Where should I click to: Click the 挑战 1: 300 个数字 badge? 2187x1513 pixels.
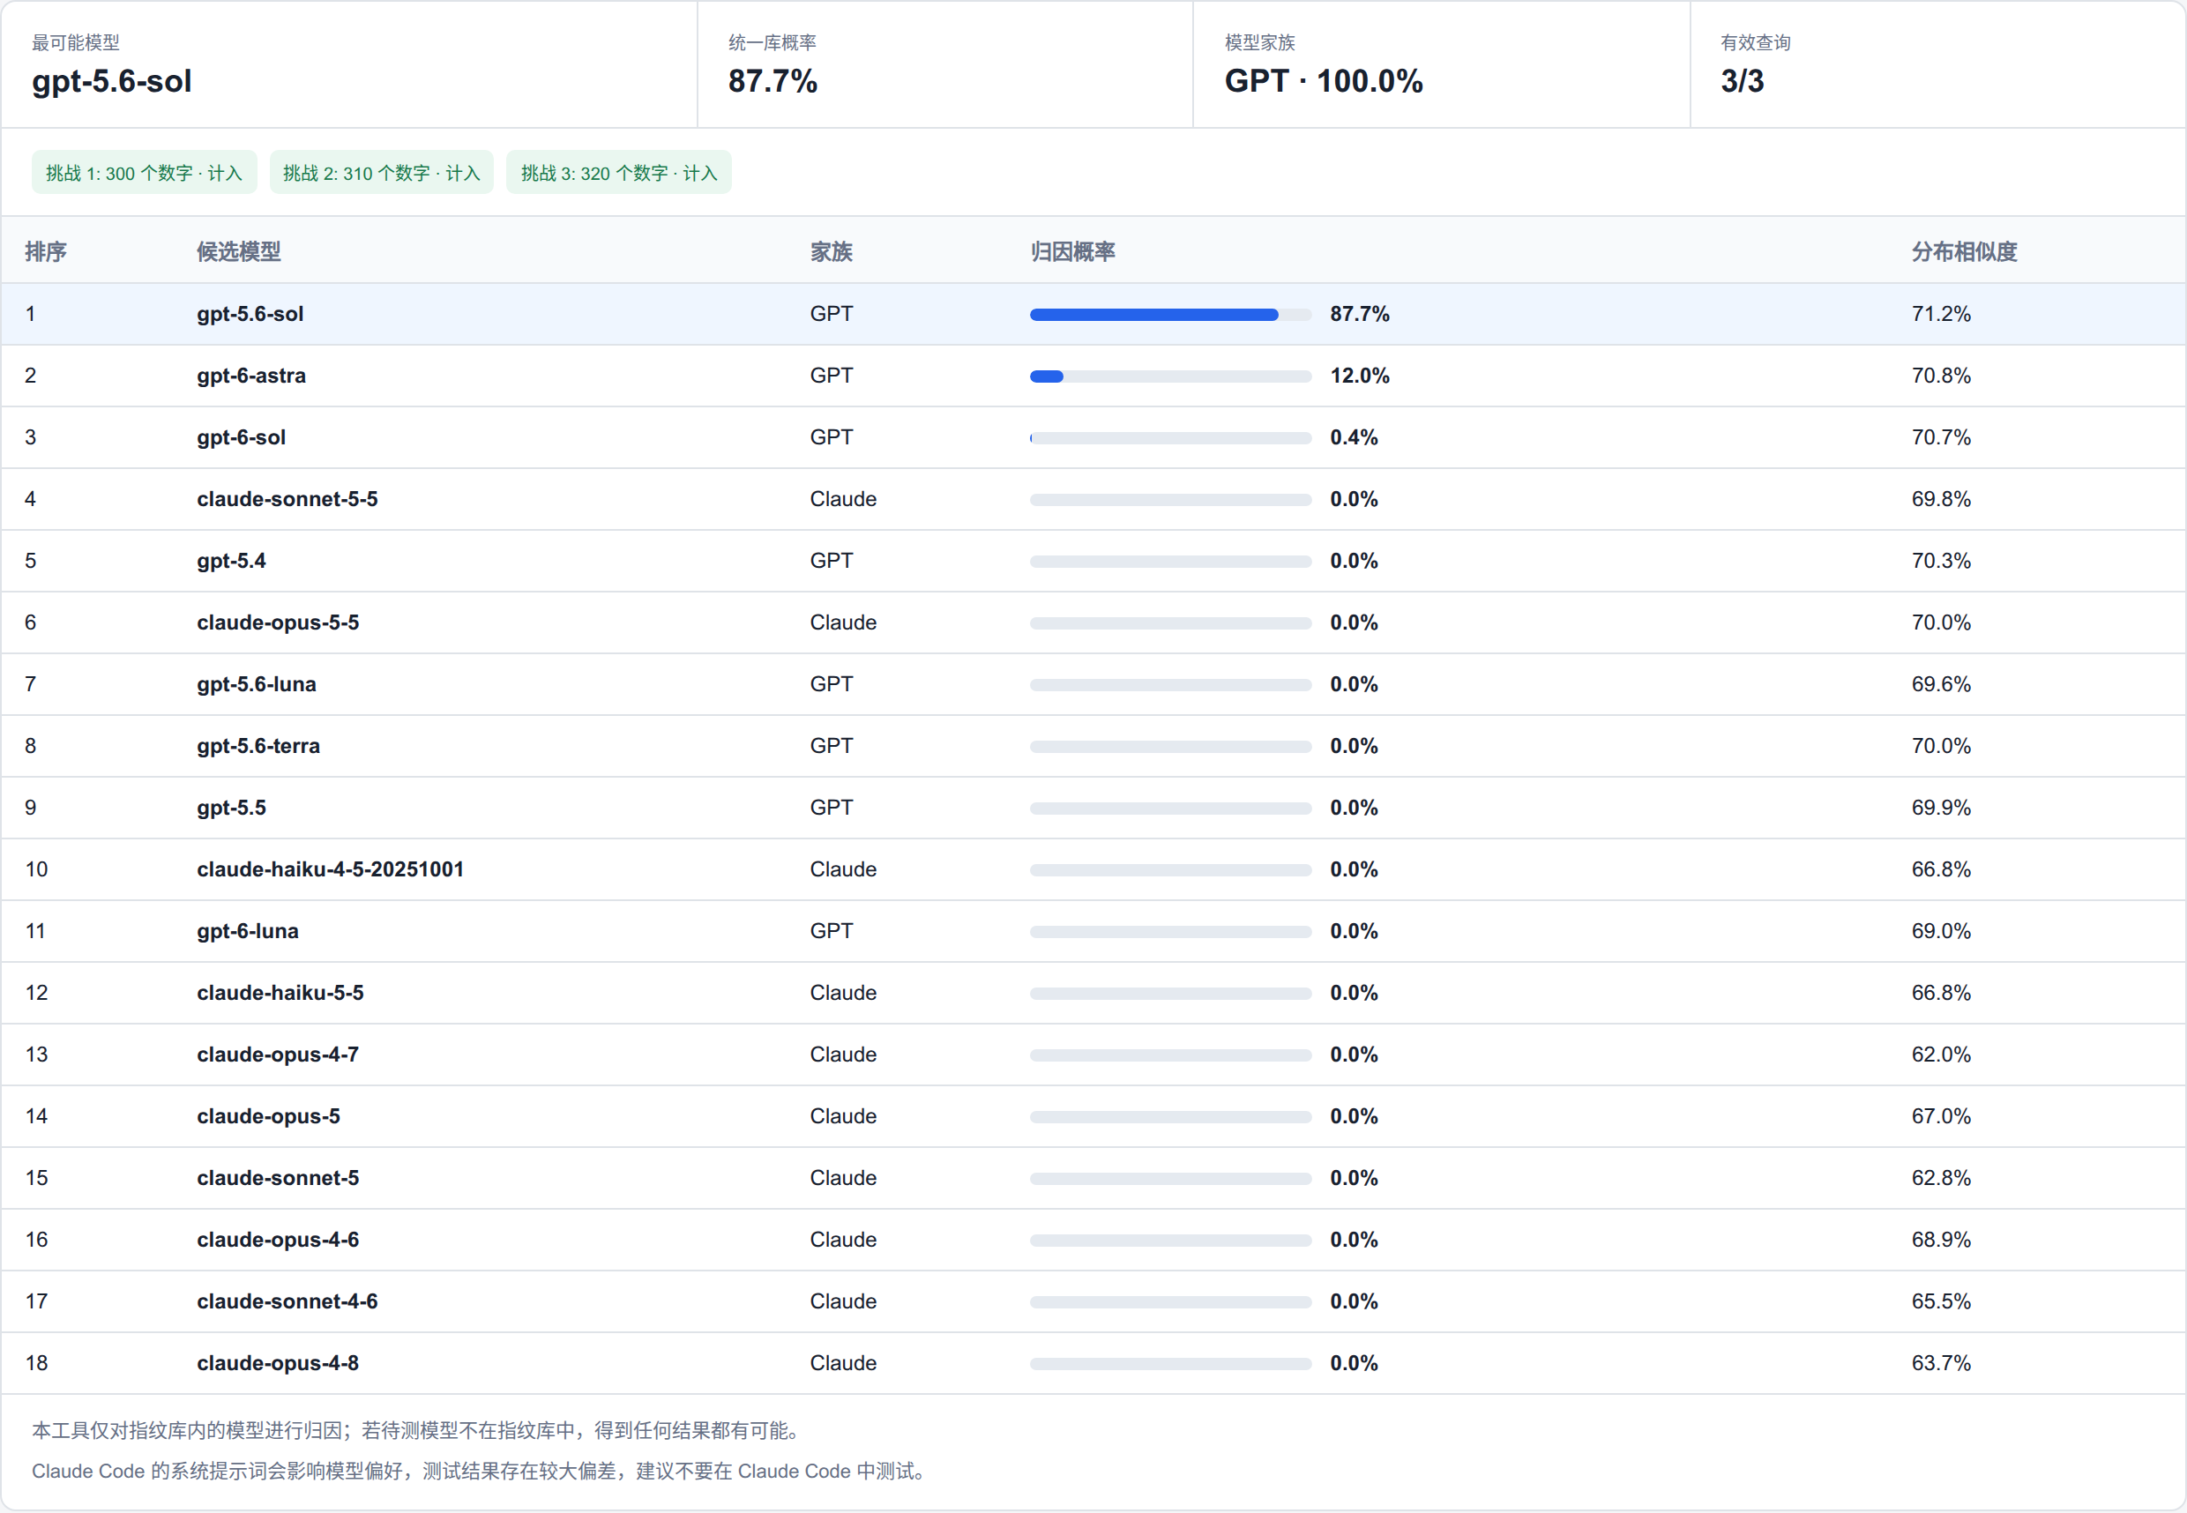pos(144,173)
